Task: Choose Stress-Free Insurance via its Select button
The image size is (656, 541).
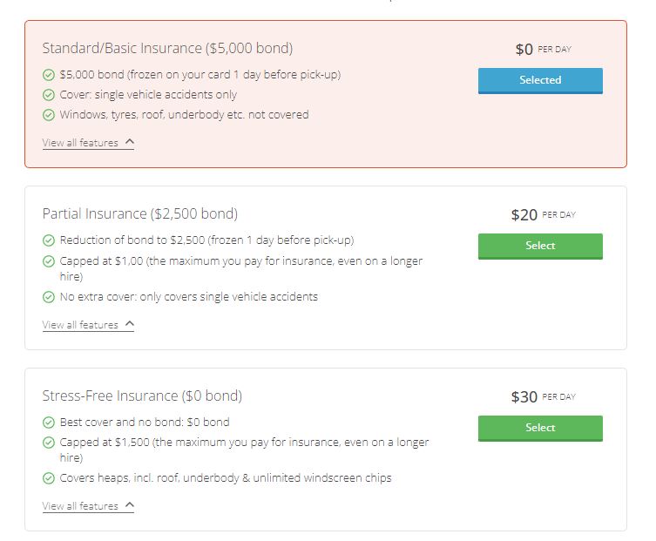Action: 540,428
